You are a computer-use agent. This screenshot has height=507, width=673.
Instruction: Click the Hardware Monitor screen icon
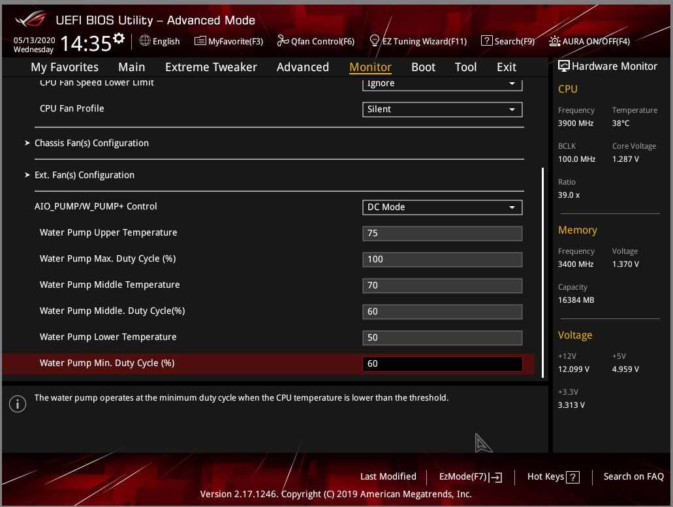tap(563, 66)
